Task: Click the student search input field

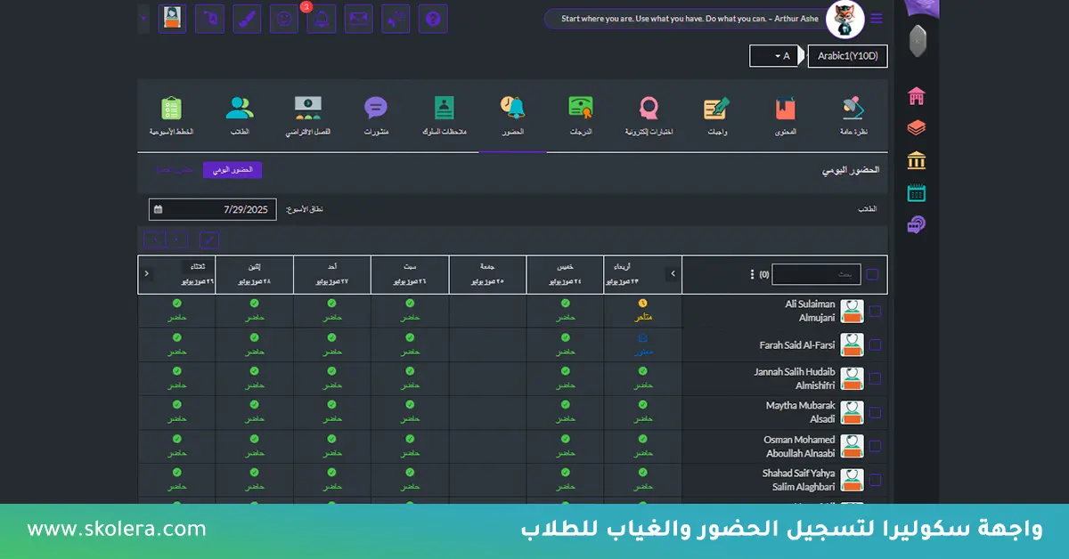Action: (x=815, y=274)
